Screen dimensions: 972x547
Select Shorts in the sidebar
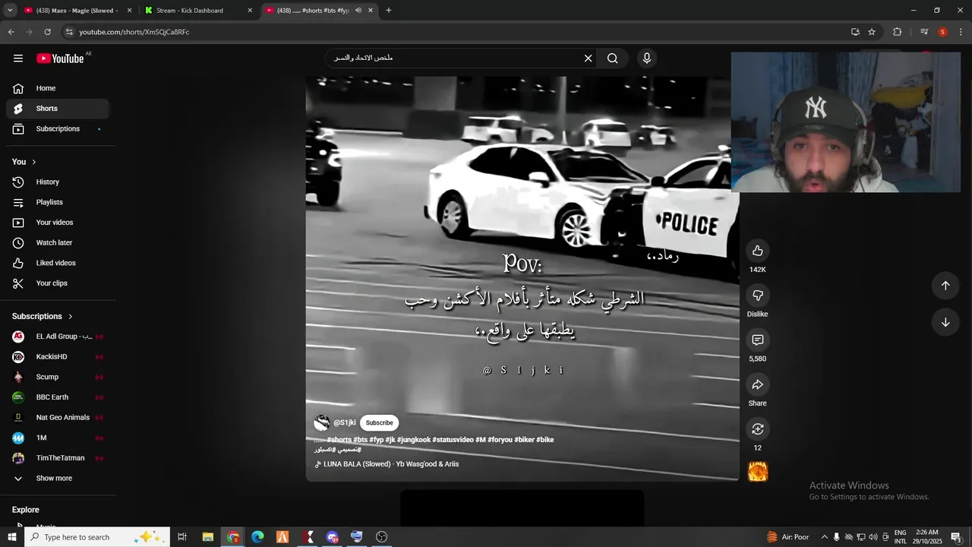point(58,109)
